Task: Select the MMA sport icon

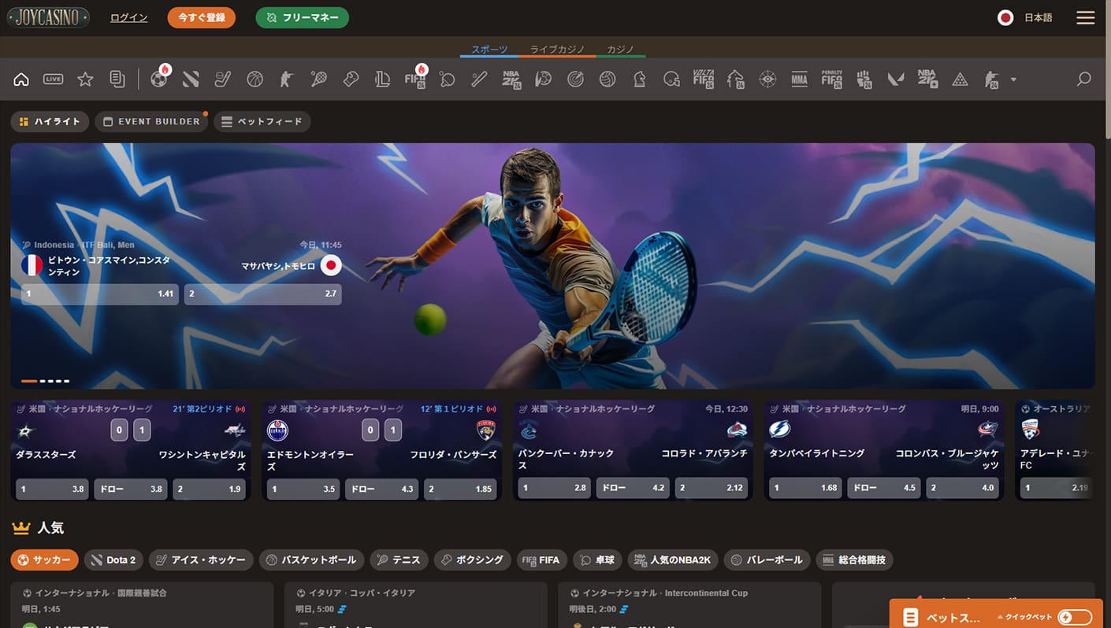Action: coord(799,79)
